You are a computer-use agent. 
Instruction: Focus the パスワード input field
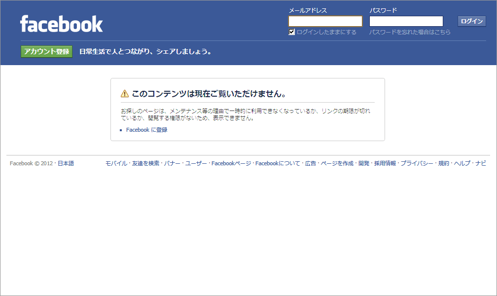coord(406,21)
